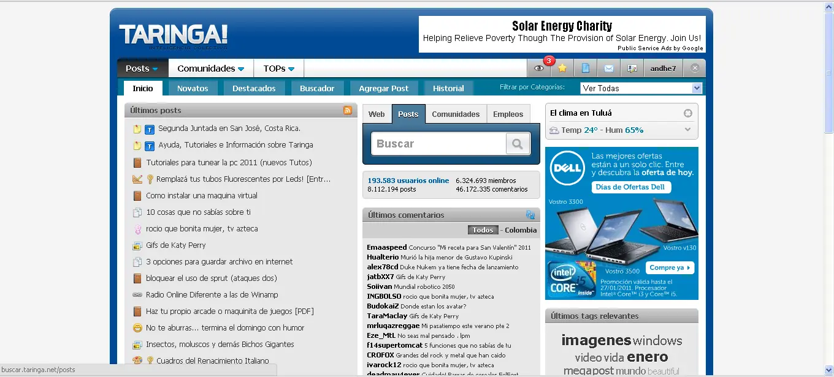
Task: Open post 3 opciones para guardar archivo
Action: click(x=220, y=262)
